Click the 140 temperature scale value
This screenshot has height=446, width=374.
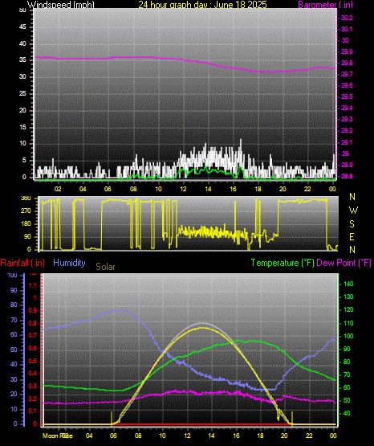[x=348, y=284]
